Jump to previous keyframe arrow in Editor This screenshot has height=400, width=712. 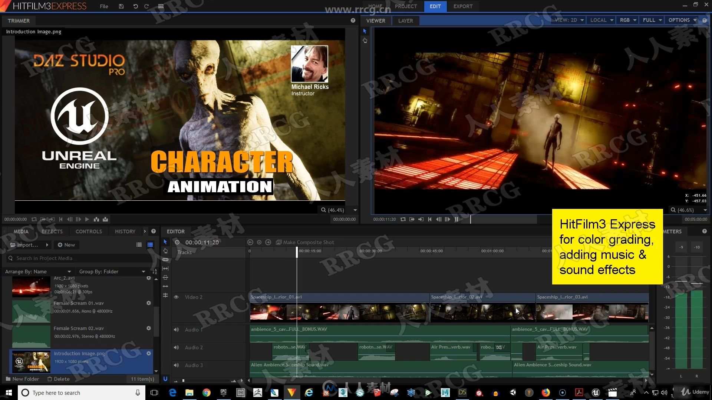(250, 242)
